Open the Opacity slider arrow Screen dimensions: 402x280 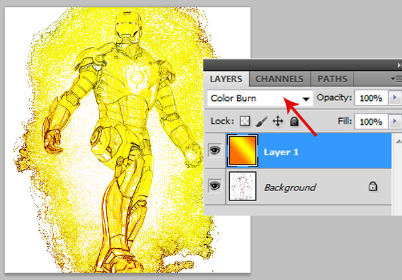395,98
